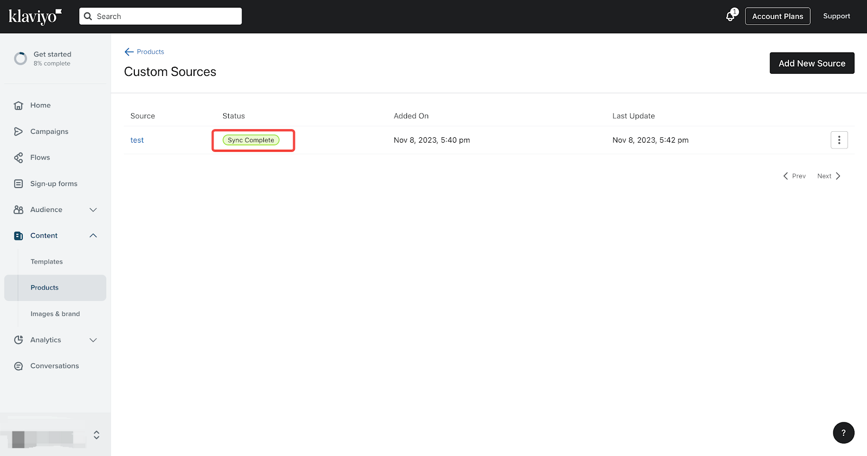This screenshot has height=456, width=867.
Task: Click the 8% complete text
Action: tap(52, 63)
